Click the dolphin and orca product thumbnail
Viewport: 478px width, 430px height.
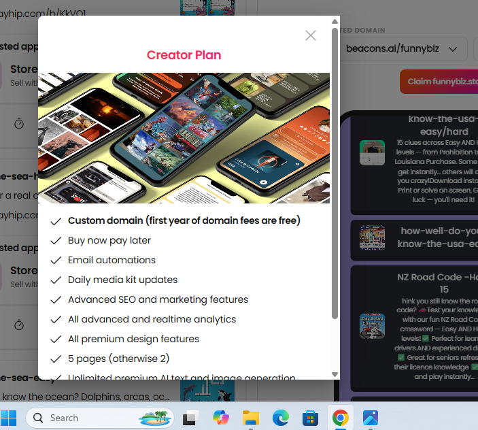[207, 391]
